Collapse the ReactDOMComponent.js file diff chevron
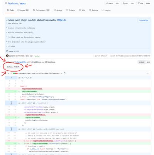This screenshot has width=154, height=155. point(8,73)
